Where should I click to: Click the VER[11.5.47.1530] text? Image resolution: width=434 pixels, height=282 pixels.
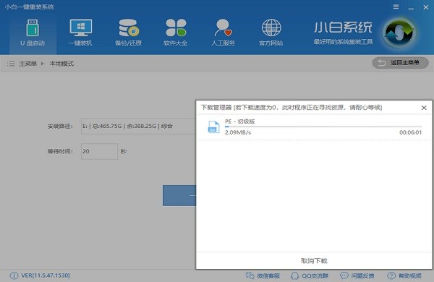point(46,275)
